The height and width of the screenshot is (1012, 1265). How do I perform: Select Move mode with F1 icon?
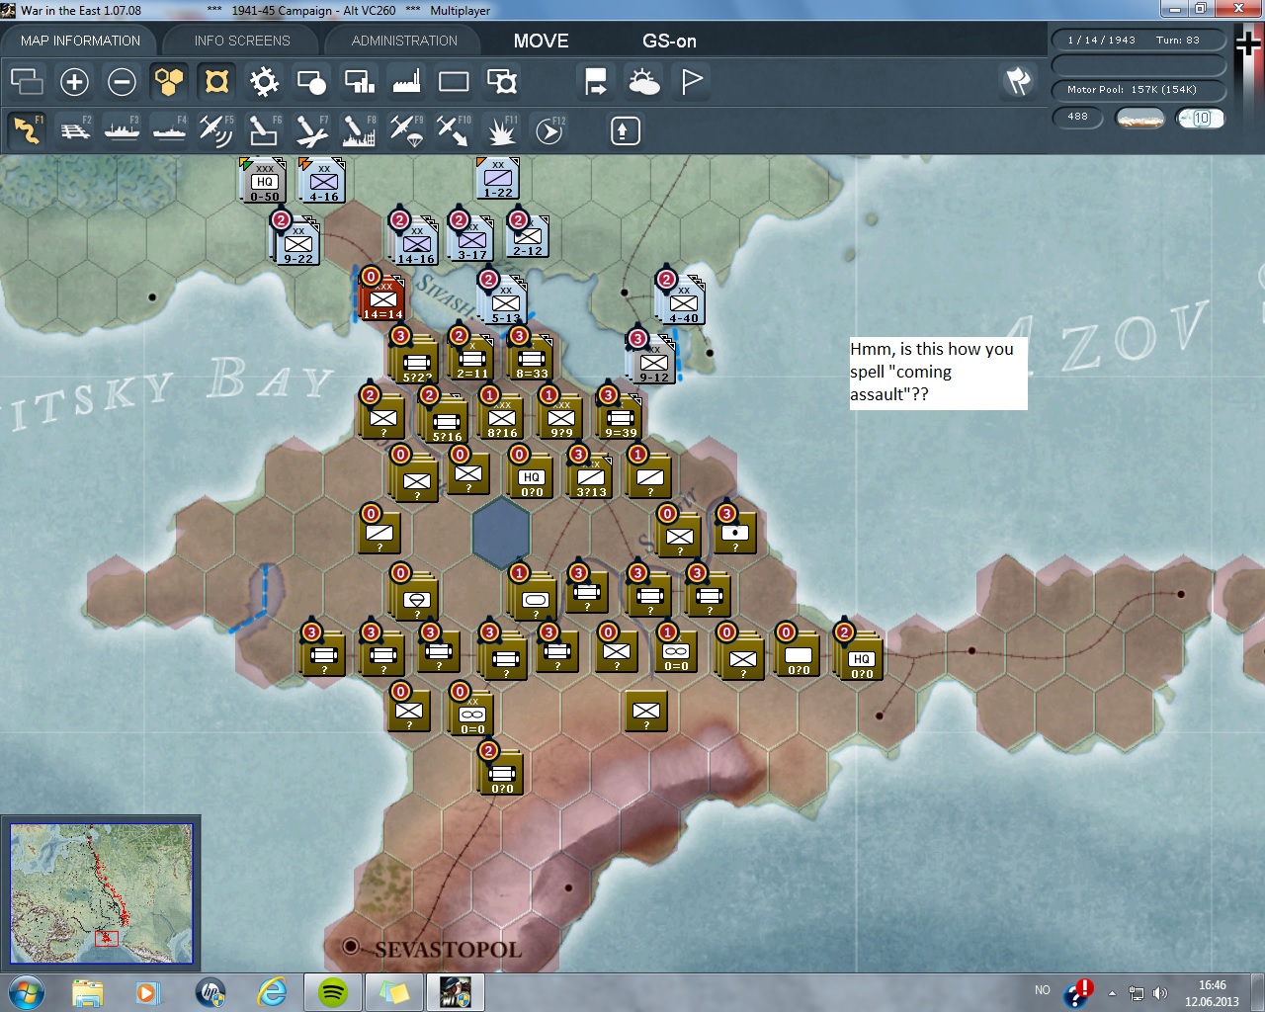[x=27, y=130]
